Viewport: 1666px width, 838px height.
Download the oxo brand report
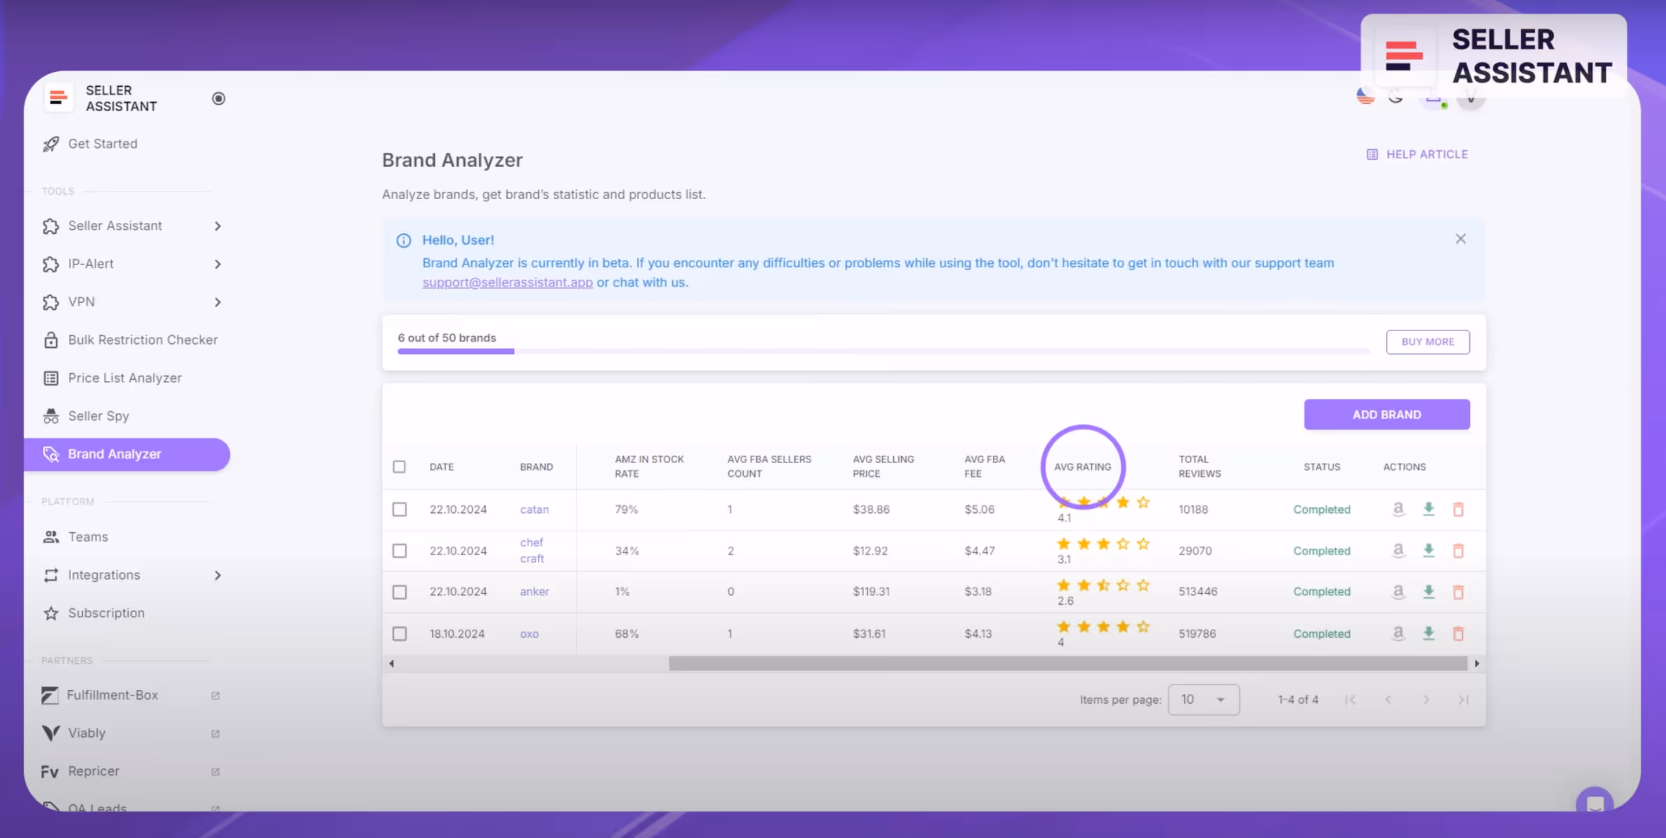pyautogui.click(x=1428, y=633)
